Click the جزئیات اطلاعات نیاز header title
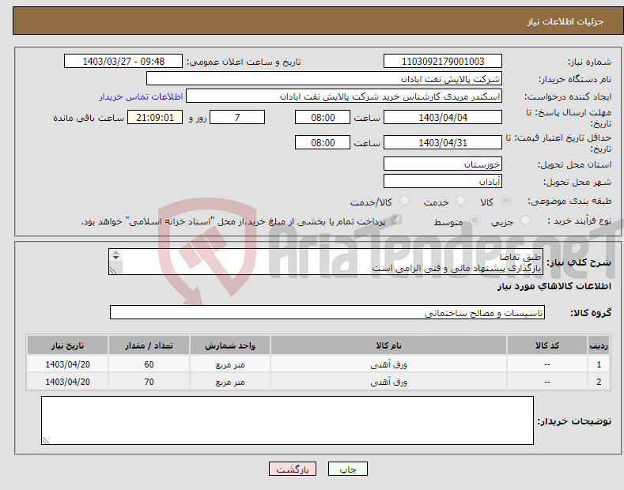The height and width of the screenshot is (490, 624). tap(565, 21)
